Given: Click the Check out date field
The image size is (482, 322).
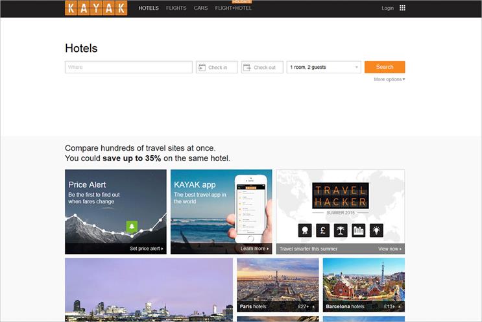Looking at the screenshot, I should (x=262, y=67).
